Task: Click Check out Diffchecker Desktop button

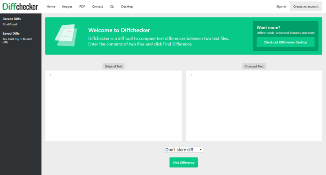Action: point(286,42)
